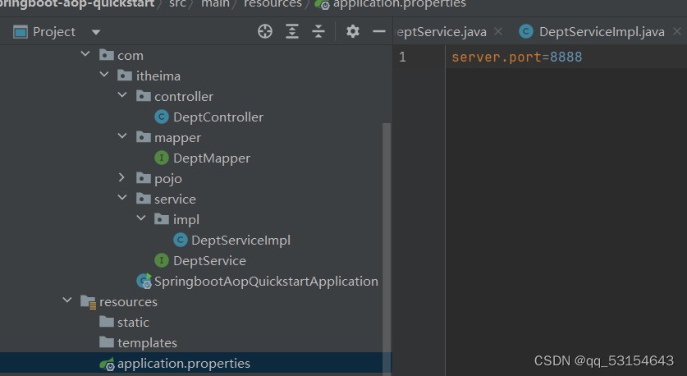Open Project panel settings gear

tap(353, 31)
